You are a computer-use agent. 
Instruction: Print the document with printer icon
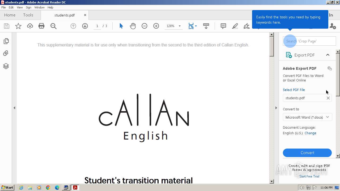[41, 26]
